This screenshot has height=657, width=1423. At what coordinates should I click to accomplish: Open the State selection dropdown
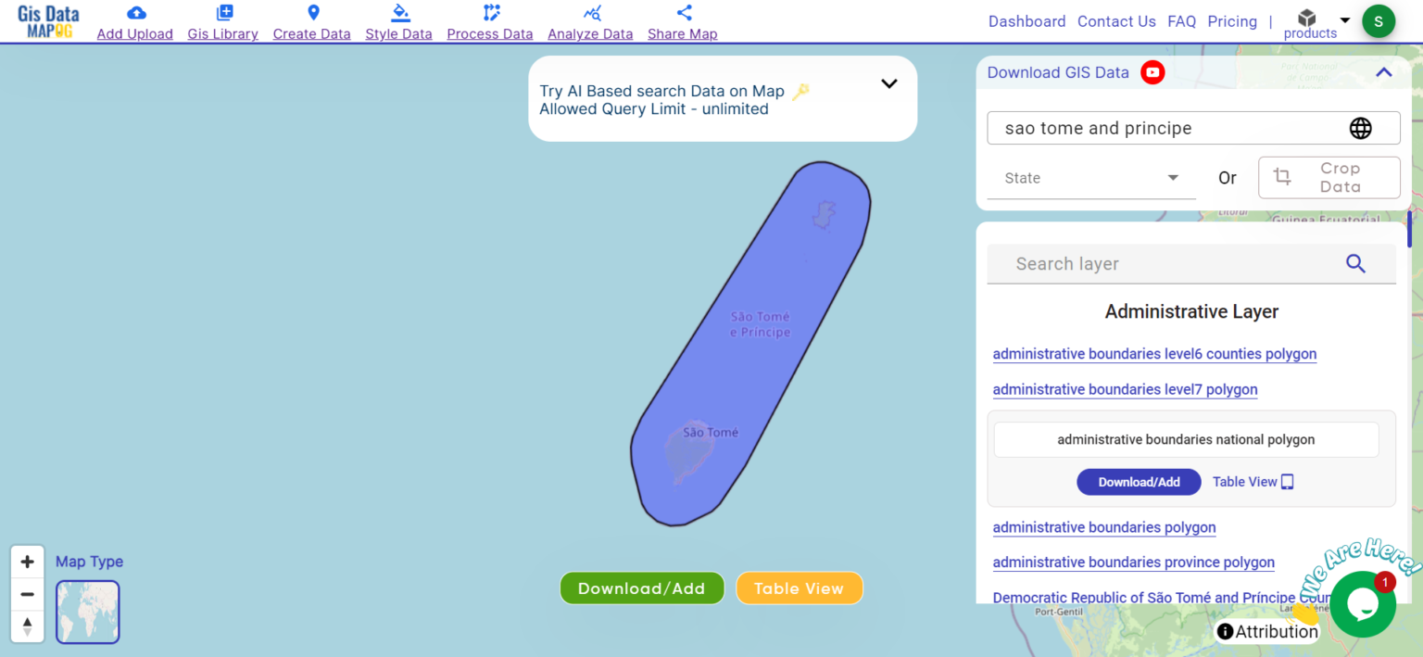(x=1090, y=178)
